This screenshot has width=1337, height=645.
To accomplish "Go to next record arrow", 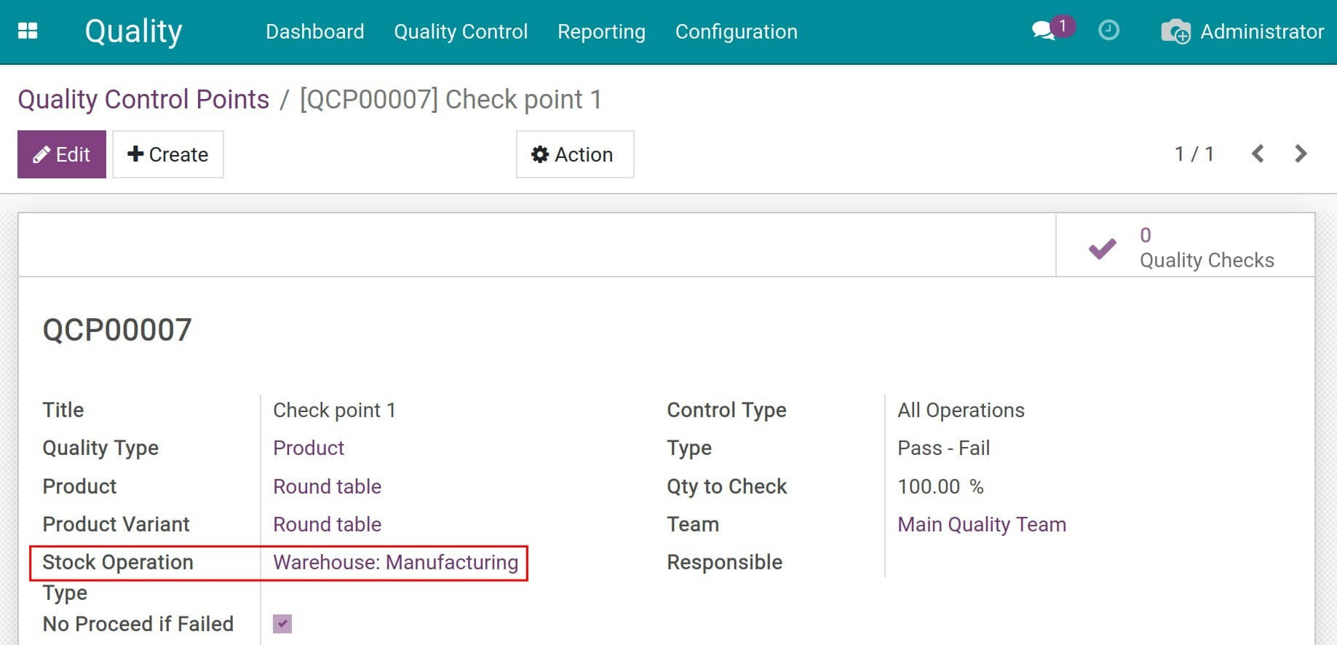I will point(1301,154).
